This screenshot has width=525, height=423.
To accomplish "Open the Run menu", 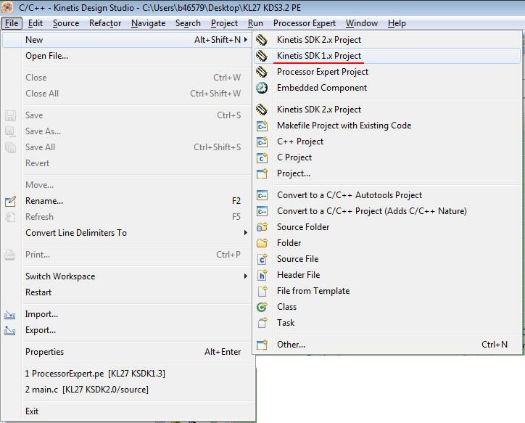I will click(x=255, y=23).
